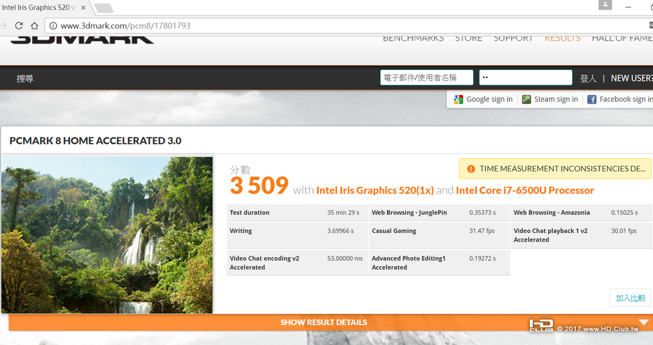Image resolution: width=653 pixels, height=345 pixels.
Task: Open the RESULTS menu item
Action: [x=562, y=39]
